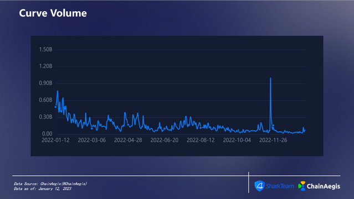The image size is (354, 199).
Task: Click the 1.50B y-axis label
Action: (45, 50)
